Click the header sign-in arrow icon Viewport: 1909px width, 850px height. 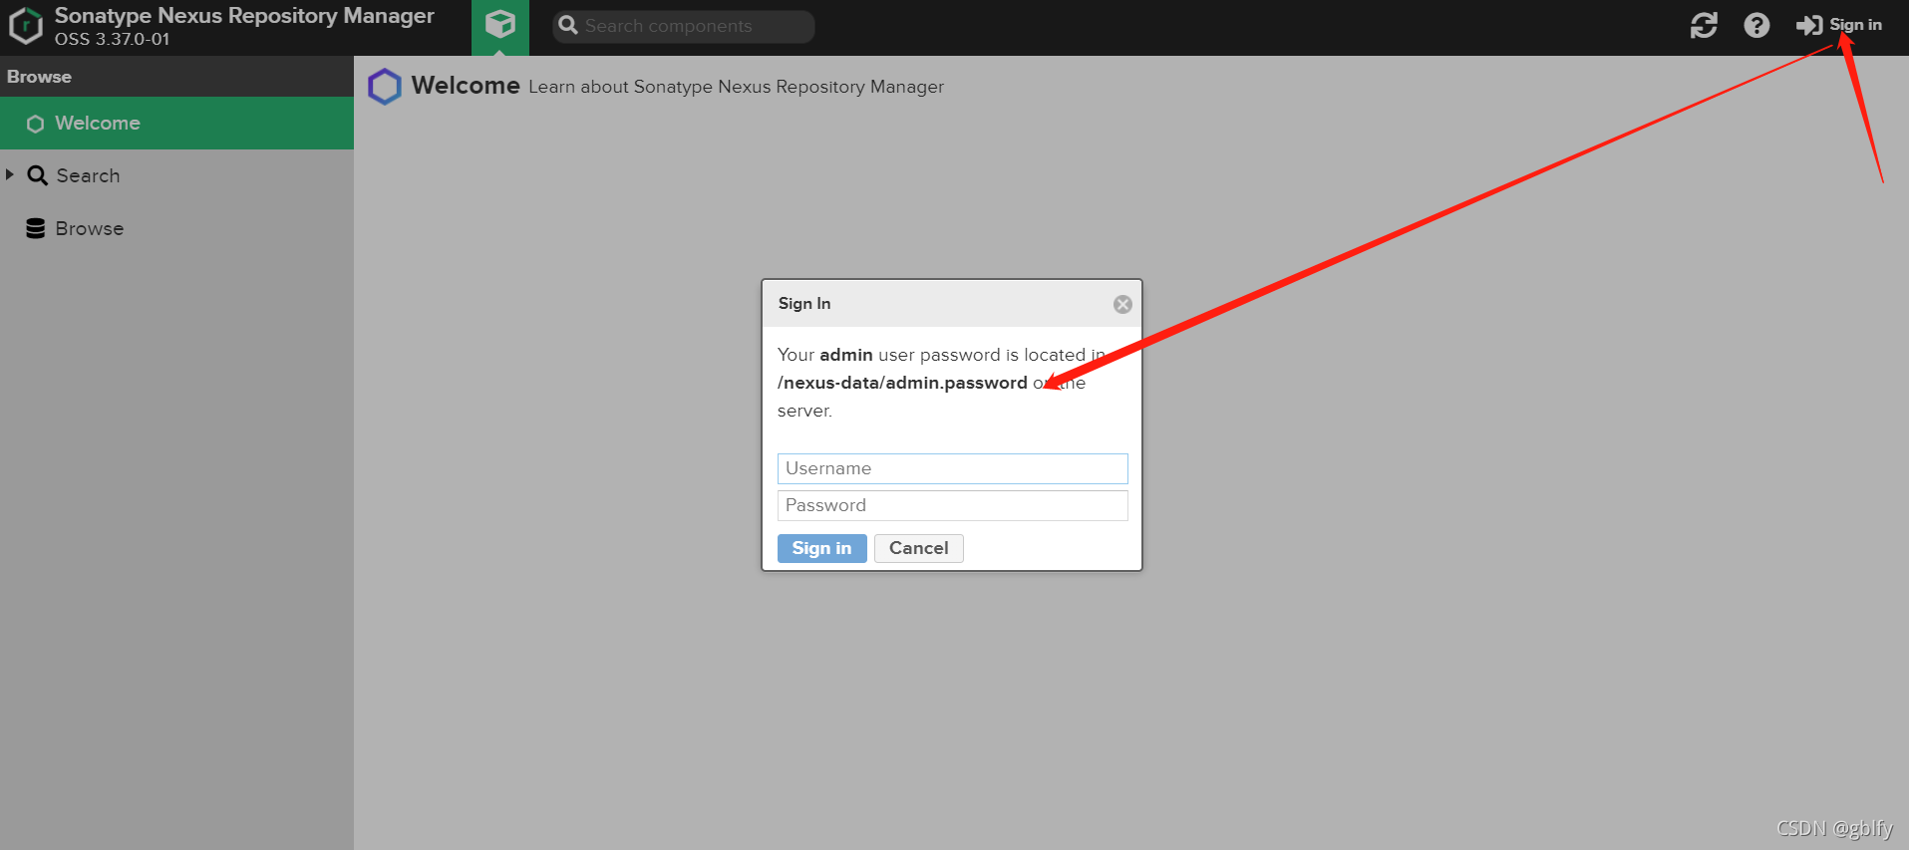point(1809,25)
